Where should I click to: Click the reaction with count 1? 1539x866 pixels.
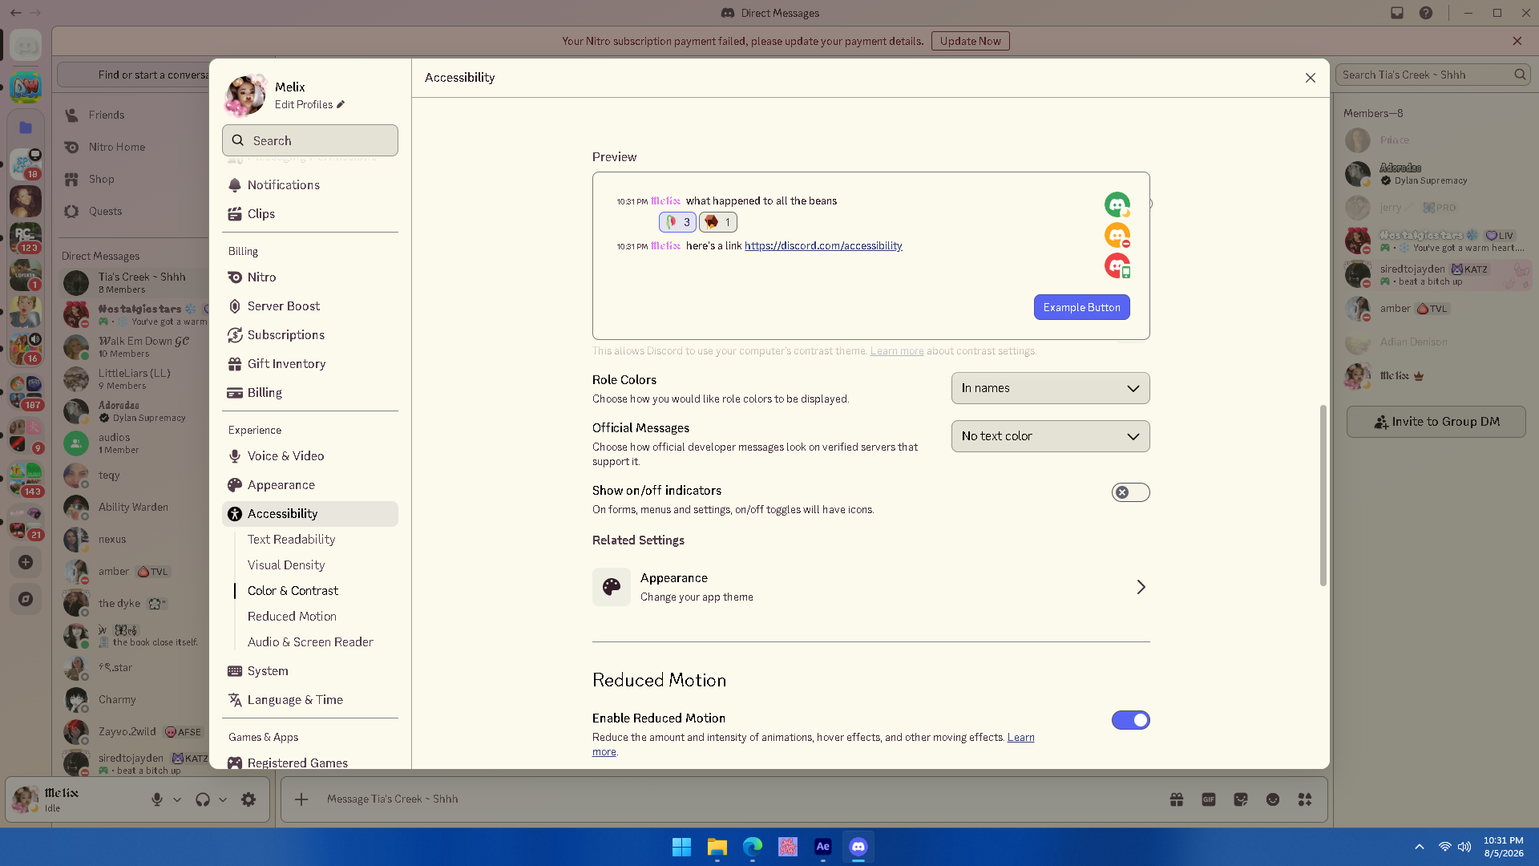tap(718, 222)
